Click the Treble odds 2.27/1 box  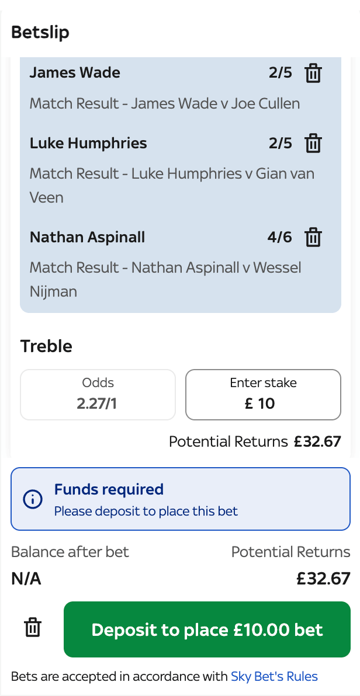click(x=98, y=395)
